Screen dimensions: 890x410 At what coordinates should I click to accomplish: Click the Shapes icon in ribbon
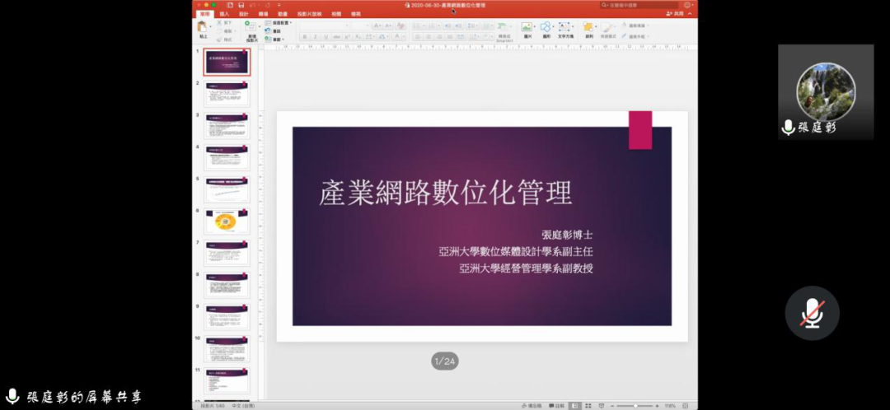click(x=546, y=26)
